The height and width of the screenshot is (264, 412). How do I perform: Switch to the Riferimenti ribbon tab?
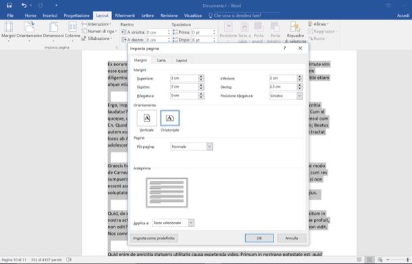(x=125, y=16)
